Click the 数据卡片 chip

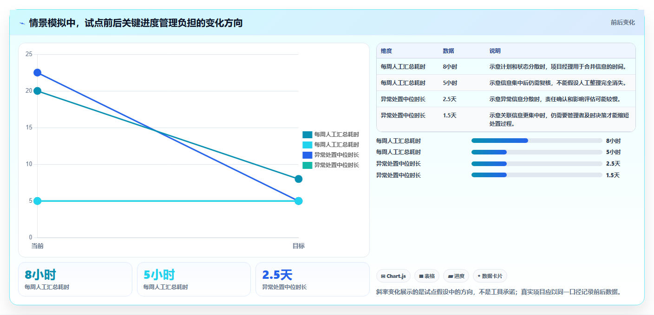490,276
